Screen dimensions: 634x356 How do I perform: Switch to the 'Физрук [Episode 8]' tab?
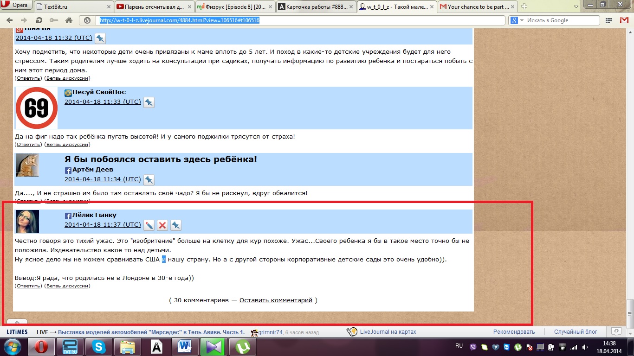tap(235, 6)
